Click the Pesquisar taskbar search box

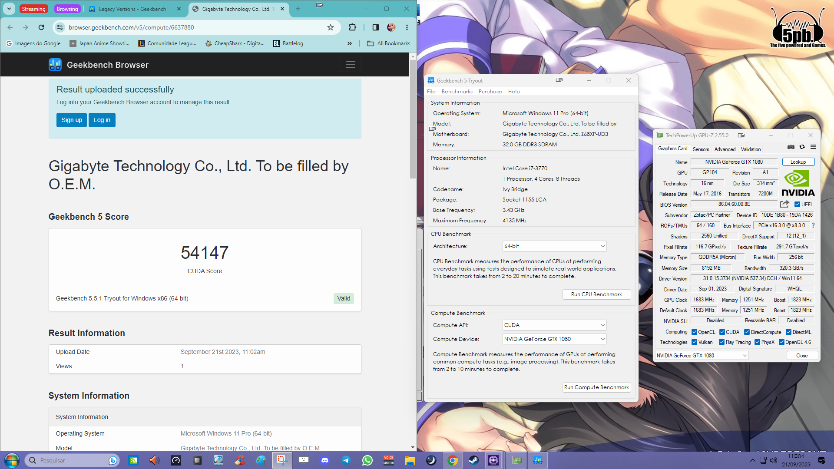(71, 460)
